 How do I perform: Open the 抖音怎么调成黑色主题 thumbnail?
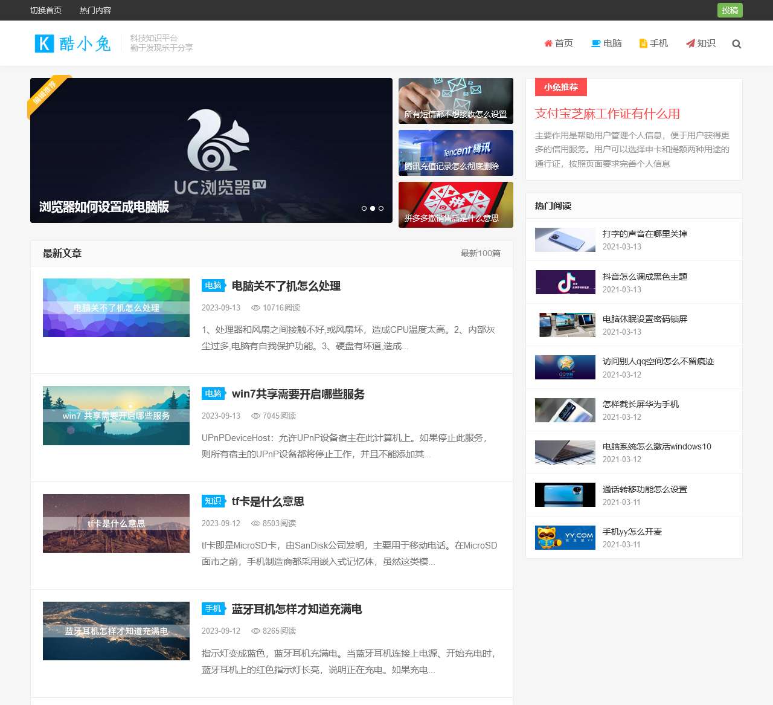tap(565, 282)
